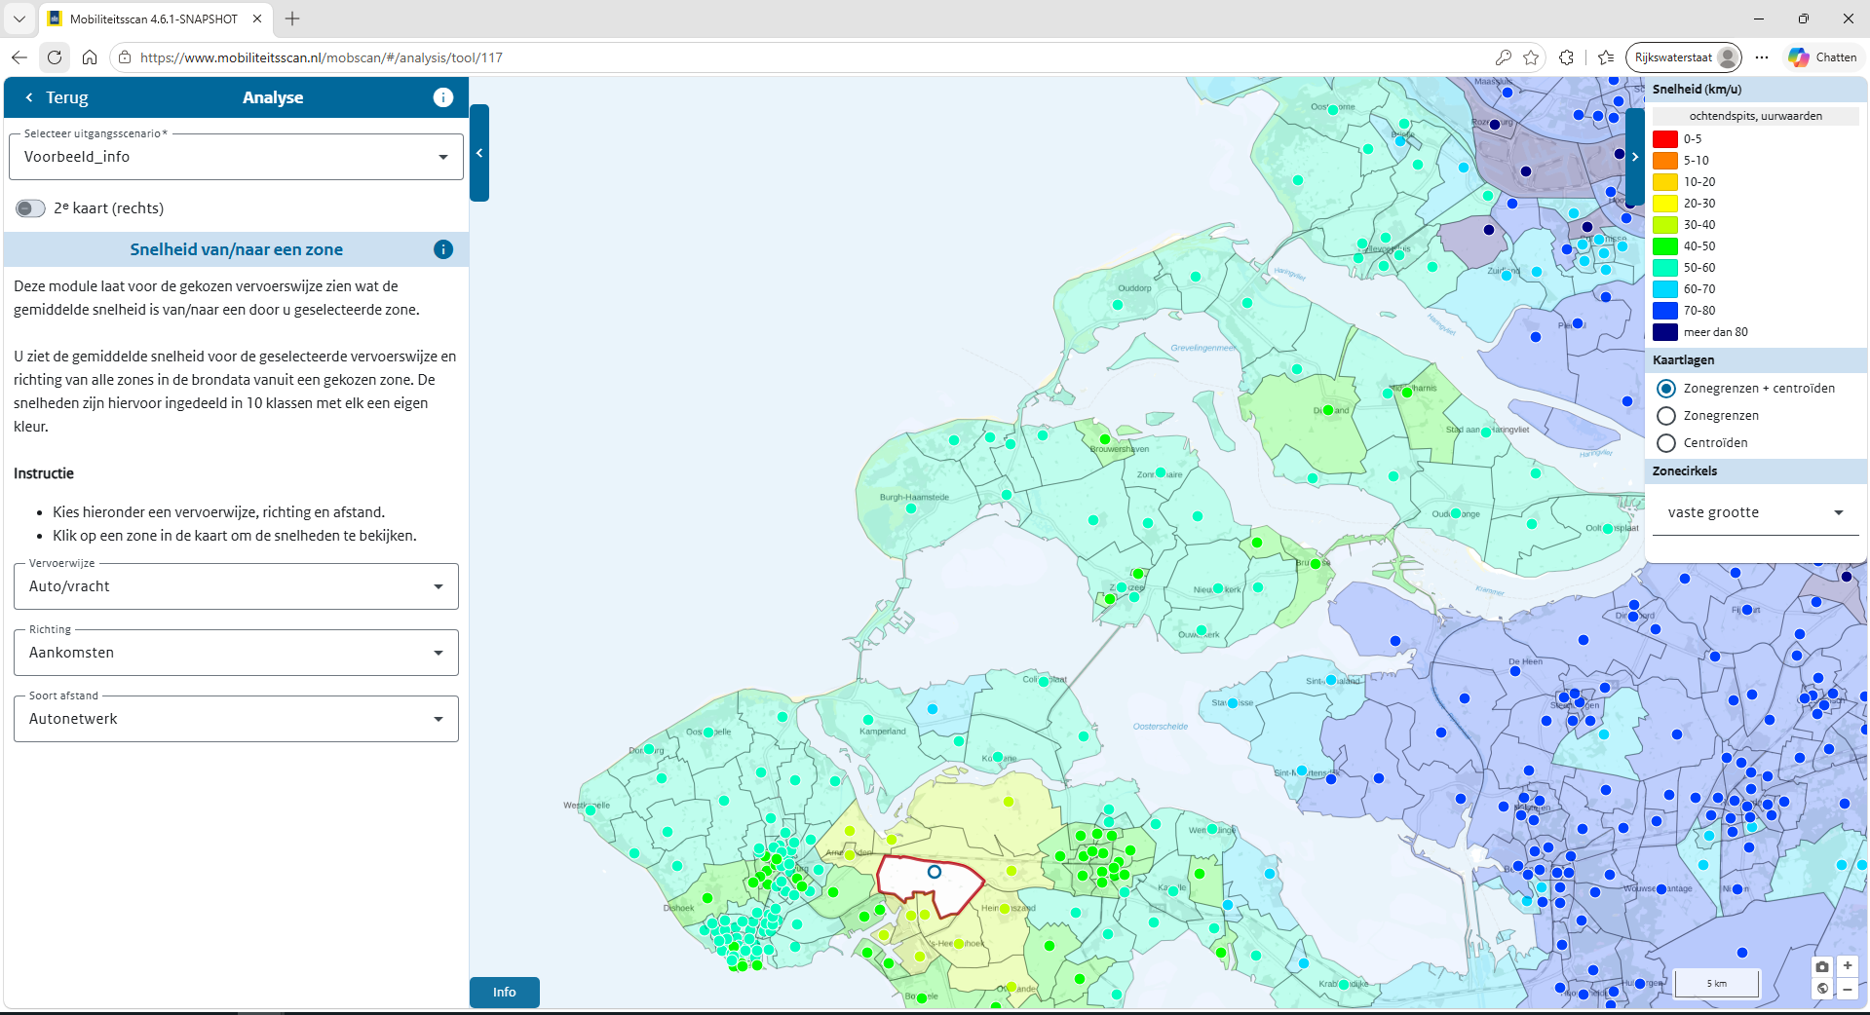Open the Richting dropdown
The image size is (1870, 1015).
pos(236,653)
